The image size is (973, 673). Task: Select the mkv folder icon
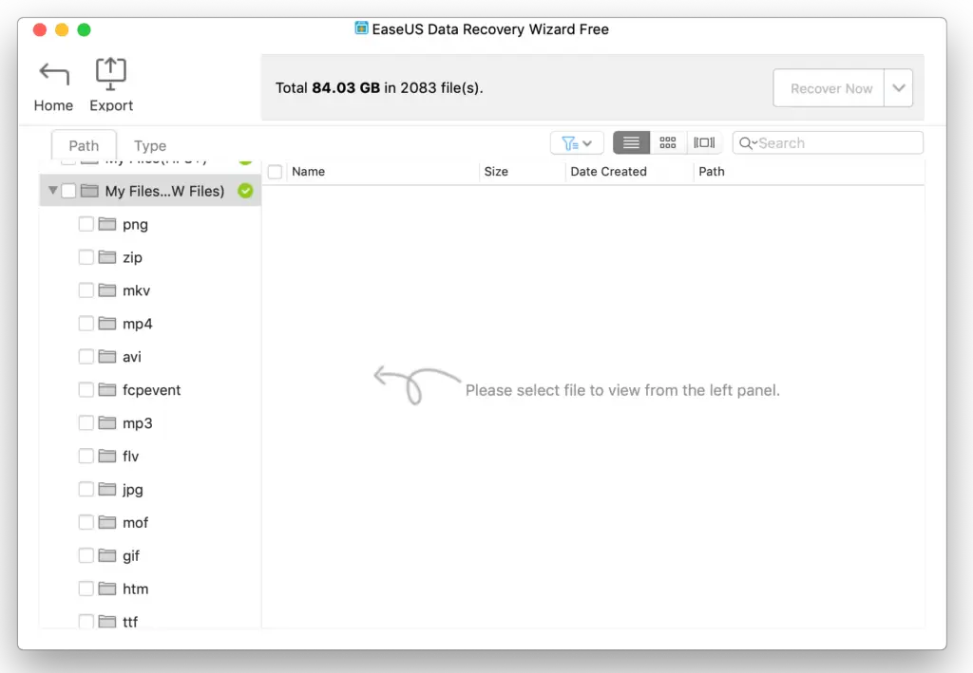[x=107, y=290]
